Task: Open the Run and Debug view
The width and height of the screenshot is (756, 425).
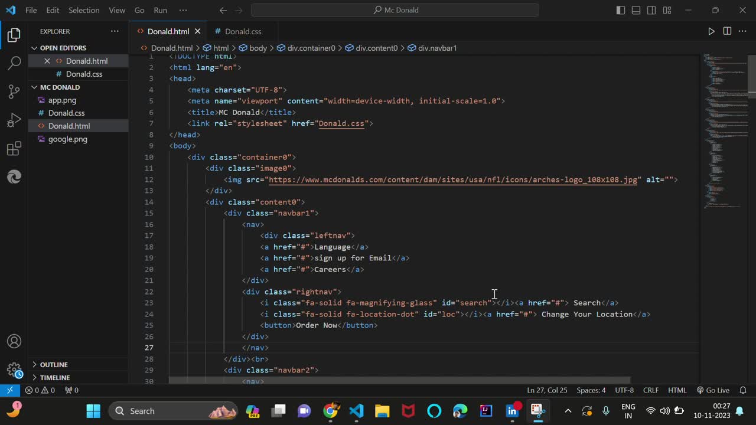Action: 14,120
